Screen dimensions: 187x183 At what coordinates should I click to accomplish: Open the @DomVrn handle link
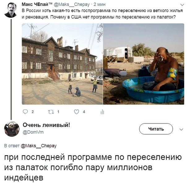pos(33,132)
